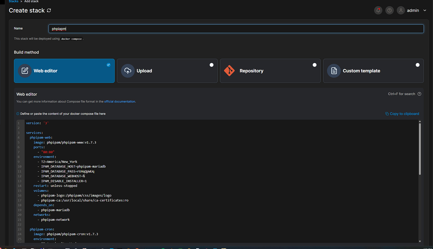Click the Create stack page title
433x249 pixels.
(27, 10)
